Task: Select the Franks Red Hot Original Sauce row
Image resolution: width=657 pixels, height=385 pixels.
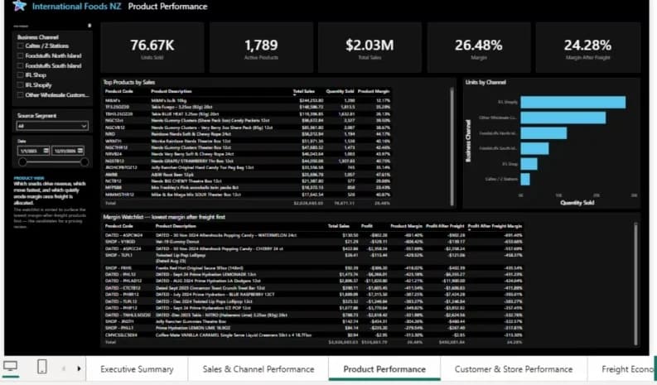Action: 313,267
